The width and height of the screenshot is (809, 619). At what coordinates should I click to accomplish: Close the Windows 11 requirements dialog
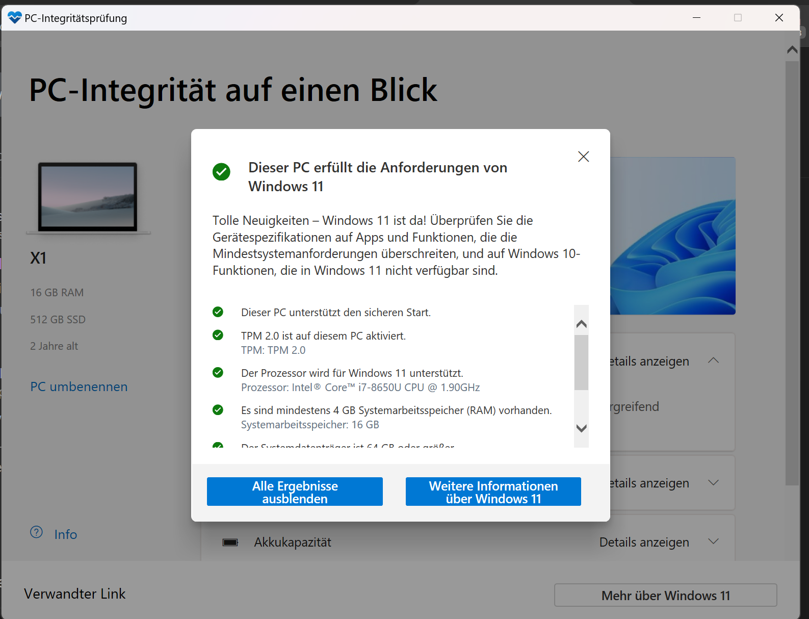pos(583,157)
